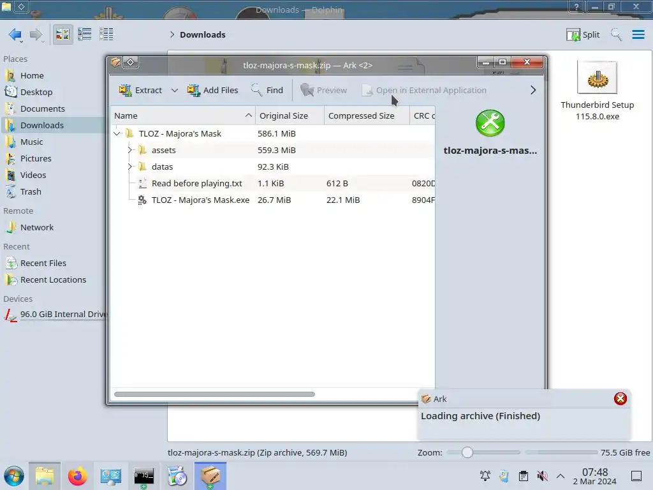Select the assets folder row

point(273,150)
